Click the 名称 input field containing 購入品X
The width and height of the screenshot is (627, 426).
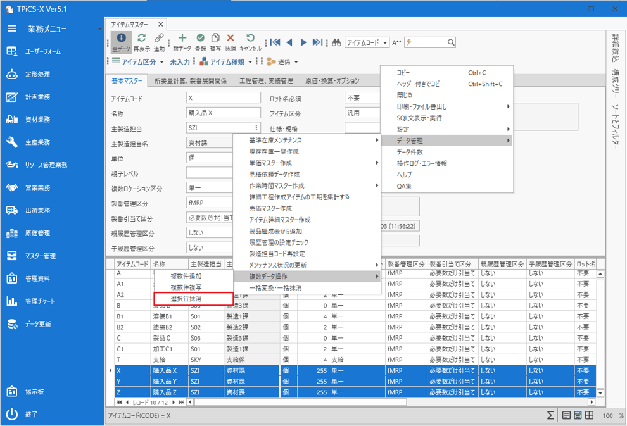click(223, 113)
